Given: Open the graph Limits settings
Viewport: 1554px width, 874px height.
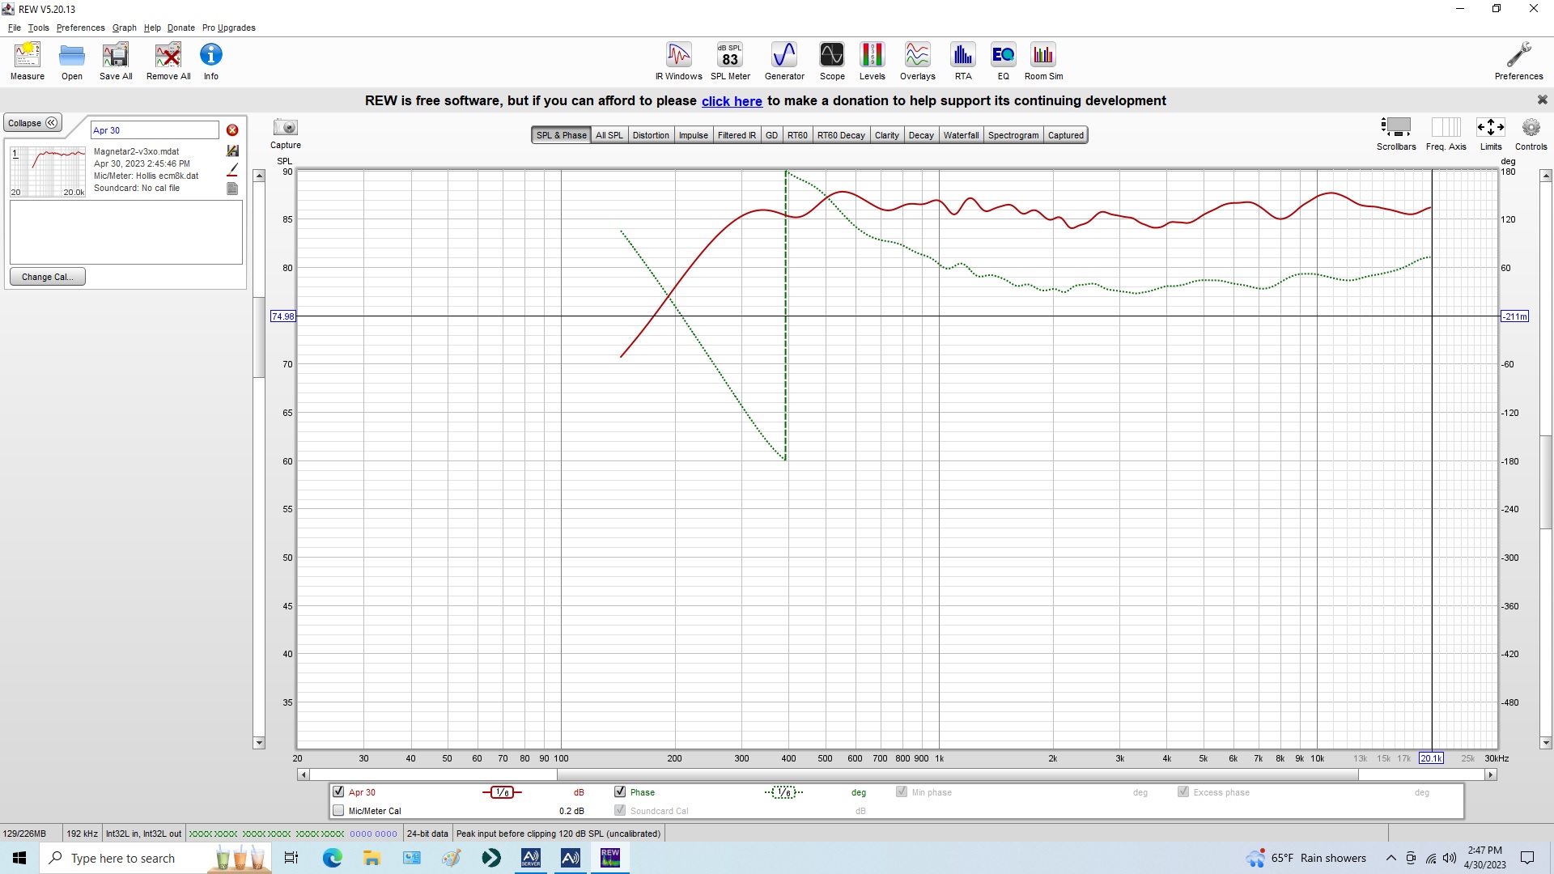Looking at the screenshot, I should [x=1490, y=129].
